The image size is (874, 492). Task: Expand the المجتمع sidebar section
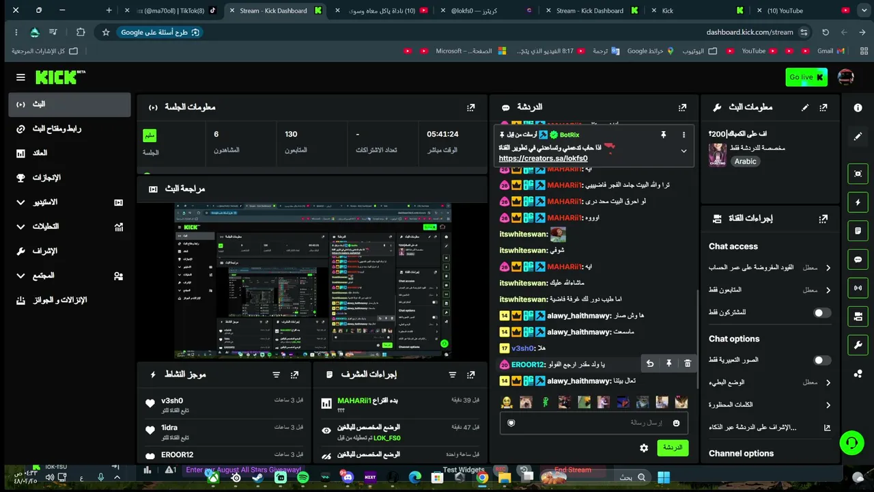click(x=70, y=275)
